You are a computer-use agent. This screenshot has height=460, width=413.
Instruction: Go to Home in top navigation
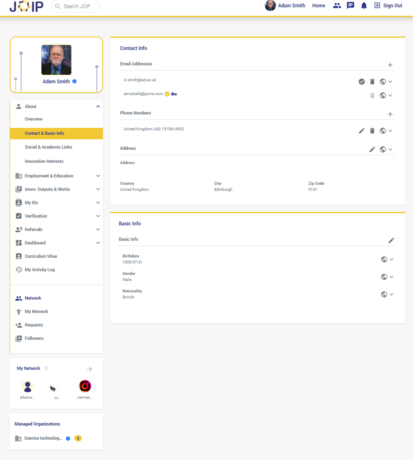point(318,6)
